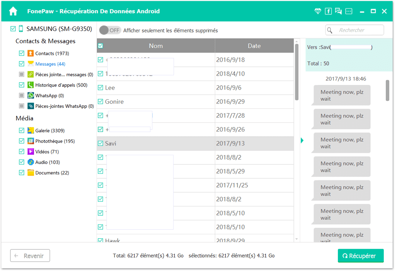Screen dimensions: 395x271
Task: Click the Revenir back button
Action: 30,256
